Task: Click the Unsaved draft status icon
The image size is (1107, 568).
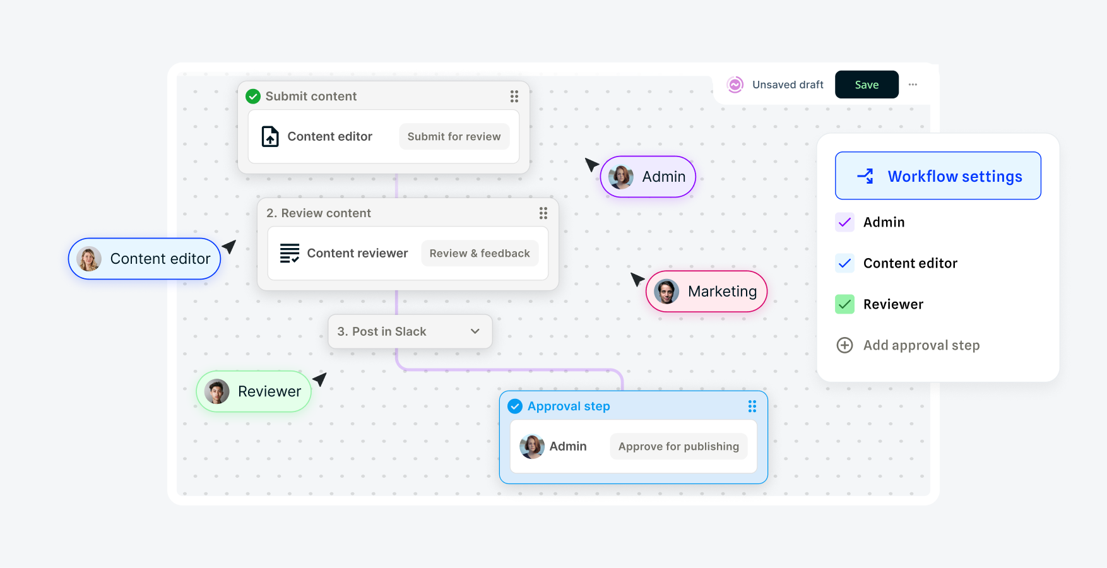Action: click(x=735, y=85)
